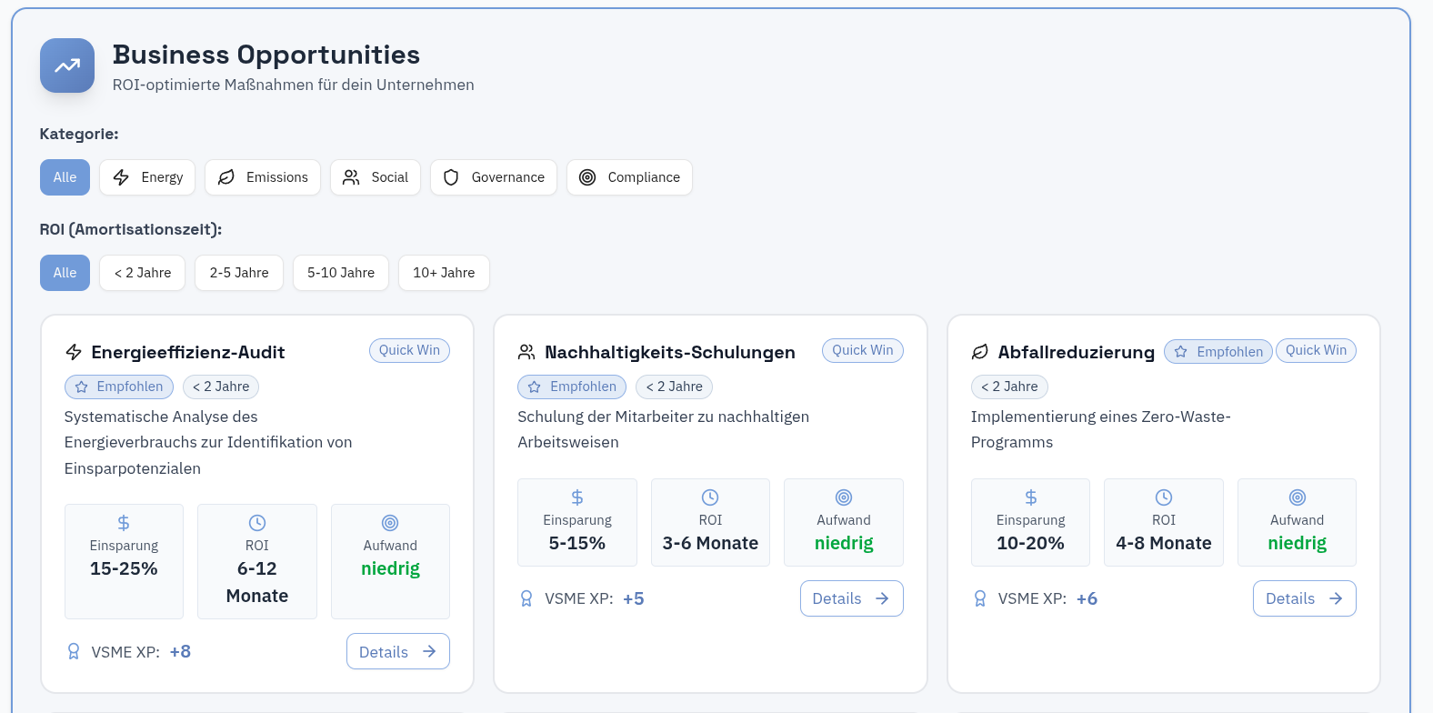Click the '10-20%' Einsparung value
The width and height of the screenshot is (1433, 713).
1030,543
